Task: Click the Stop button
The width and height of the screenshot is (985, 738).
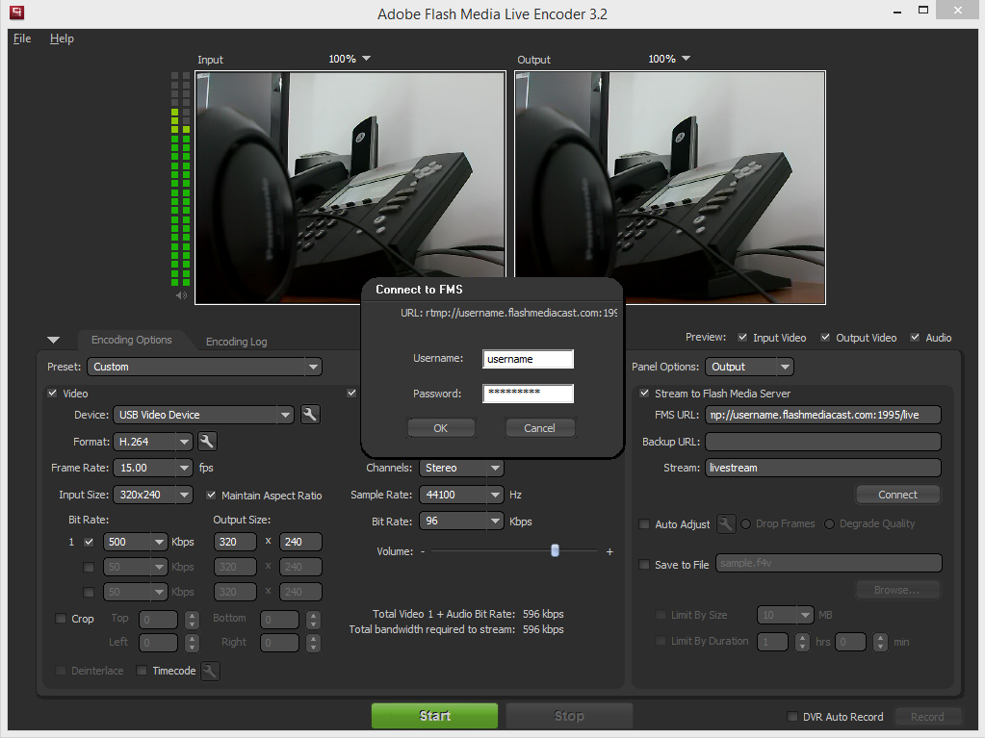Action: pyautogui.click(x=569, y=716)
